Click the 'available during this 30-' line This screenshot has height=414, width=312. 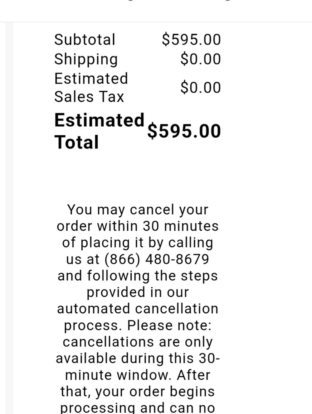(138, 359)
